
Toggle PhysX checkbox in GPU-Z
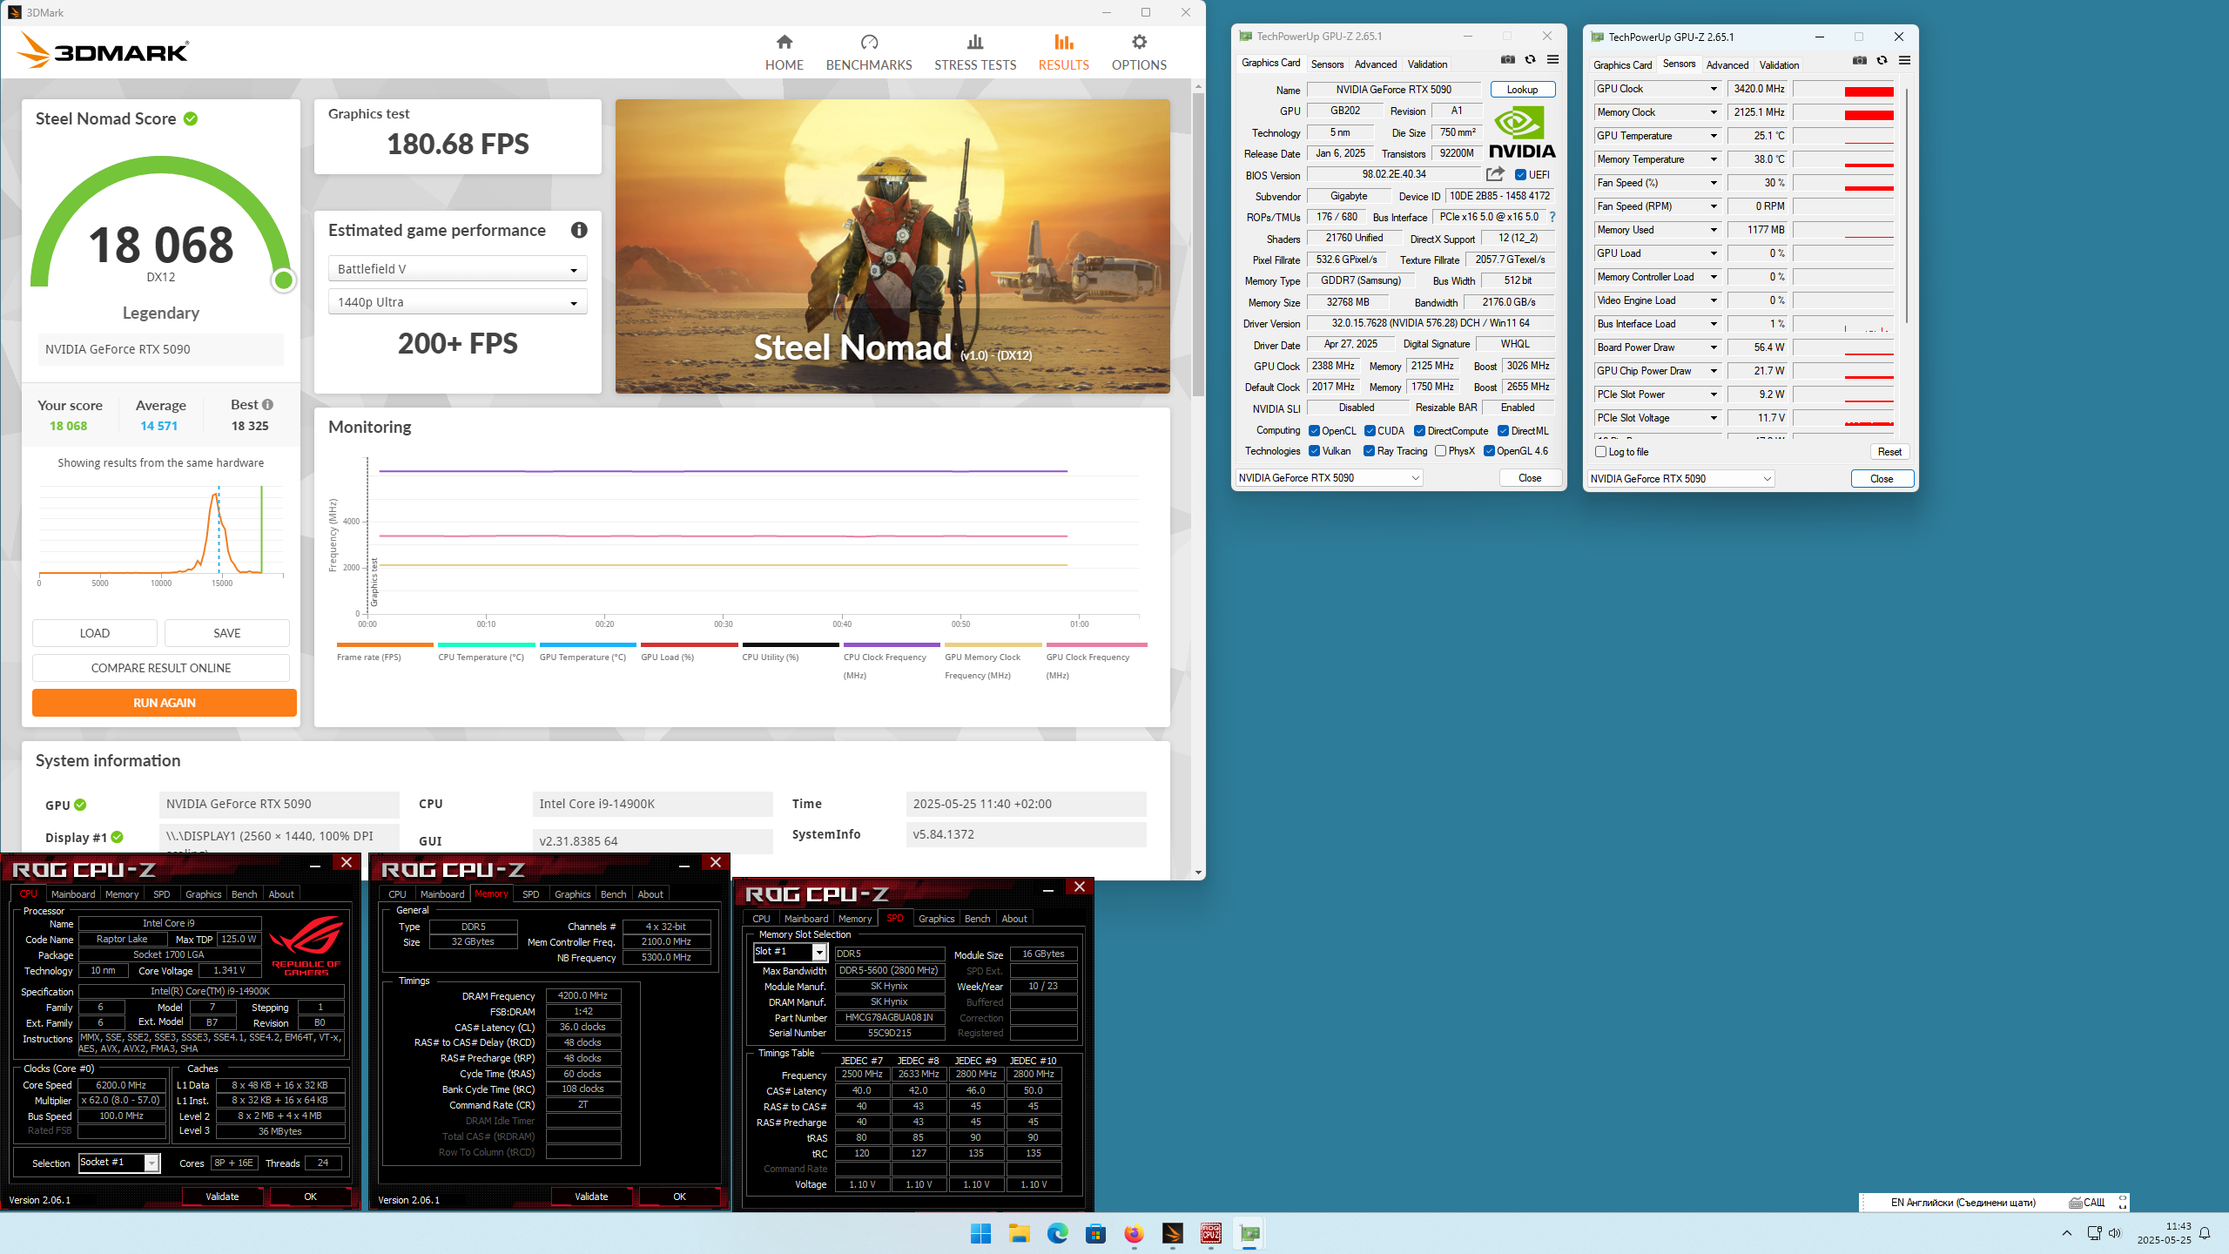pyautogui.click(x=1440, y=451)
